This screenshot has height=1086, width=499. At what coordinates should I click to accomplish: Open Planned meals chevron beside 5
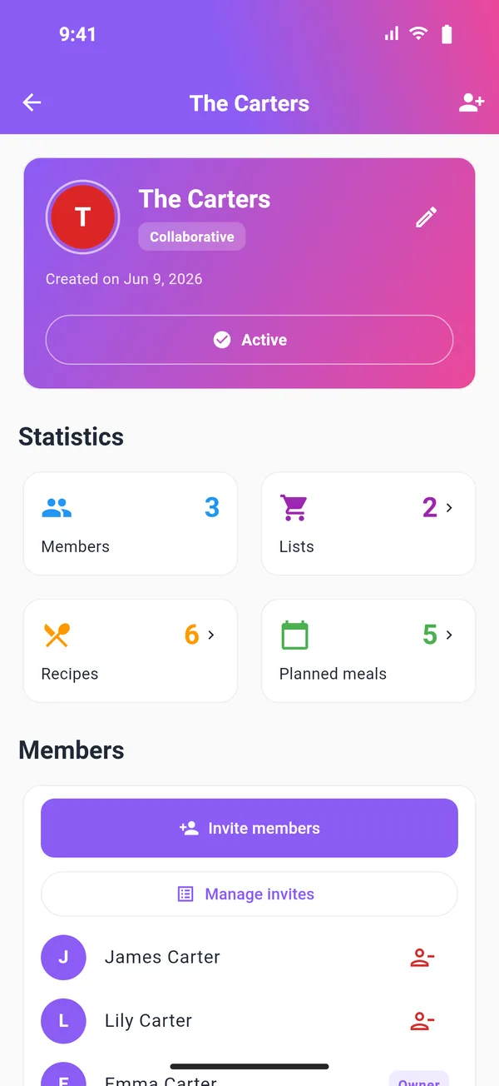[449, 635]
